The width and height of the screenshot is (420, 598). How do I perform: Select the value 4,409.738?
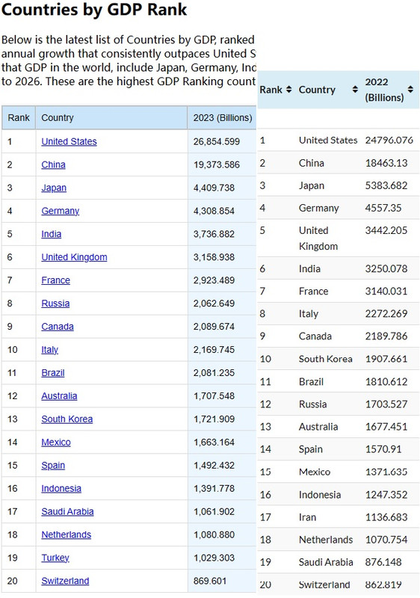point(214,188)
